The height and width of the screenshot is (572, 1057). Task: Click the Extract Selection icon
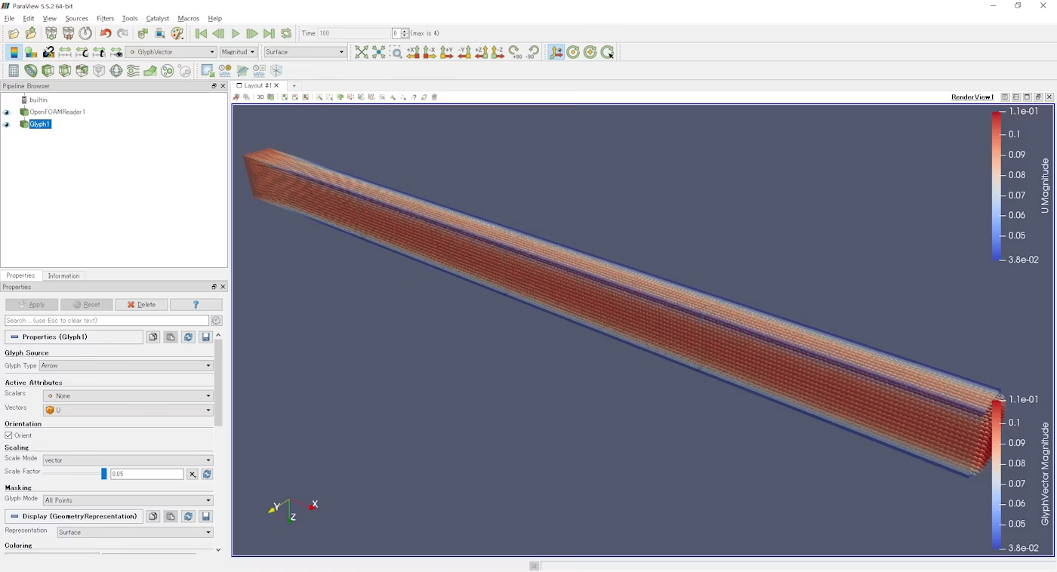(208, 70)
